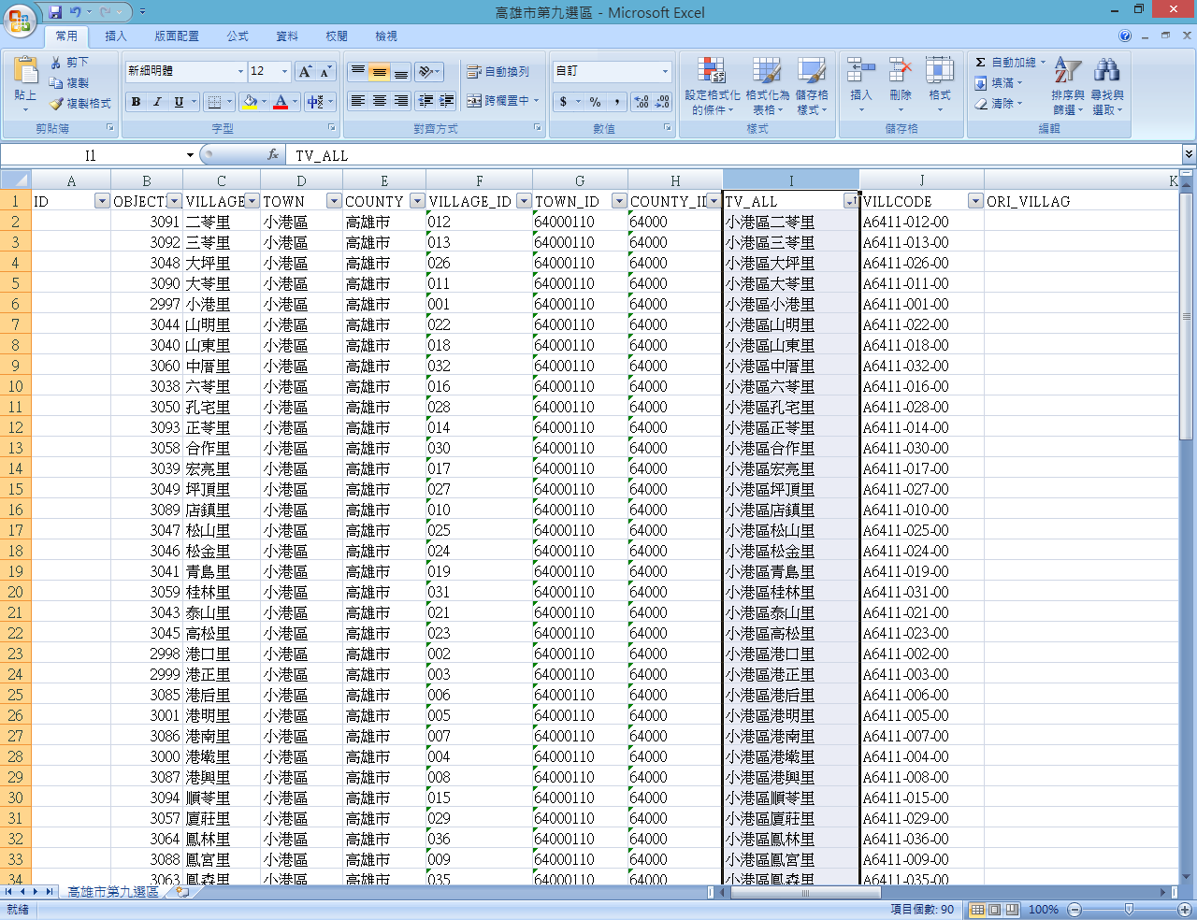Select the 高雄市第九選區 sheet tab
Screen dimensions: 1197x920
[113, 892]
